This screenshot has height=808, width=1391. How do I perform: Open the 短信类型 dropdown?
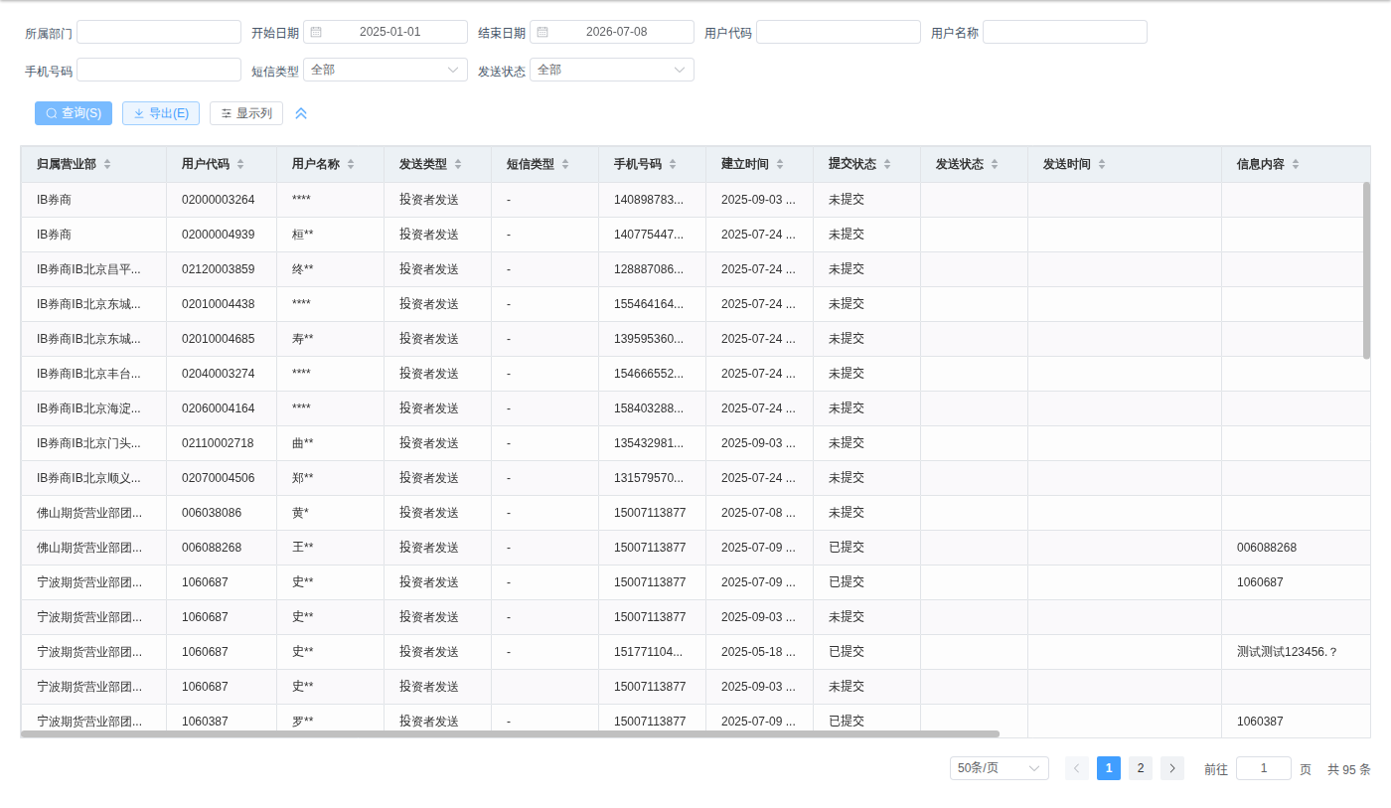[386, 70]
